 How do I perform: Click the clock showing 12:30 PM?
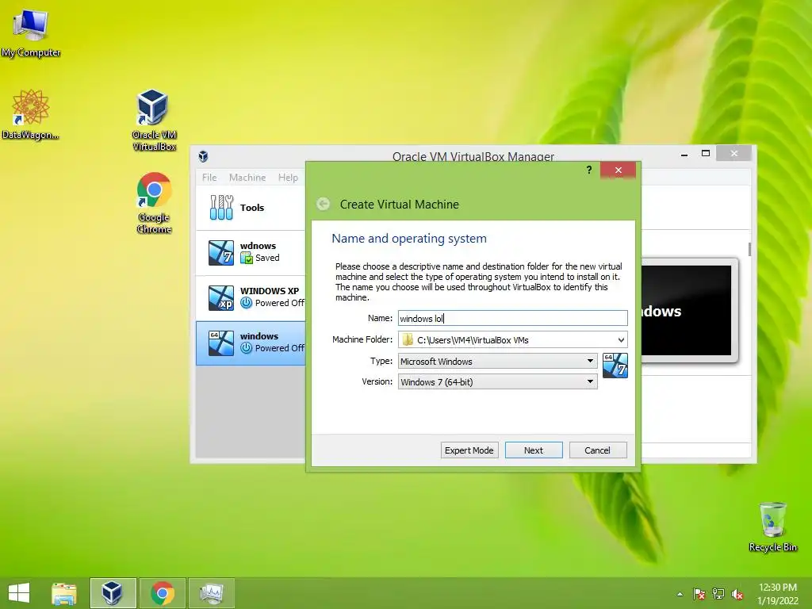[777, 588]
